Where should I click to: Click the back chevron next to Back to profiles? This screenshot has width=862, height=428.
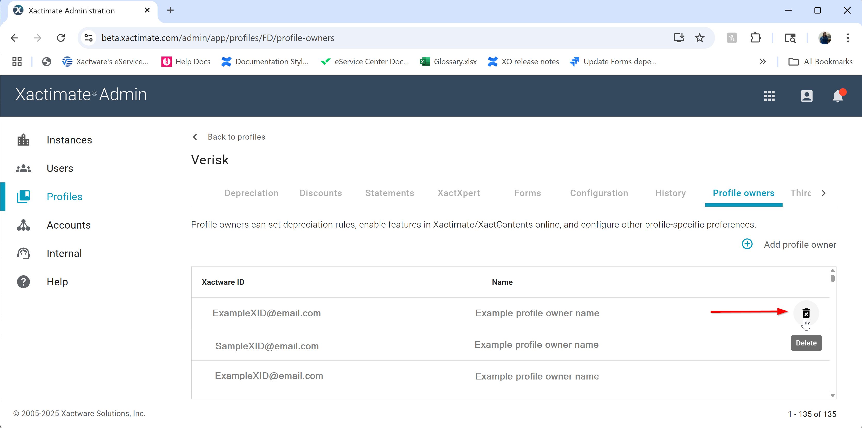(195, 137)
